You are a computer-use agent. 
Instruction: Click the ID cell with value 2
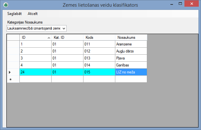click(35, 51)
